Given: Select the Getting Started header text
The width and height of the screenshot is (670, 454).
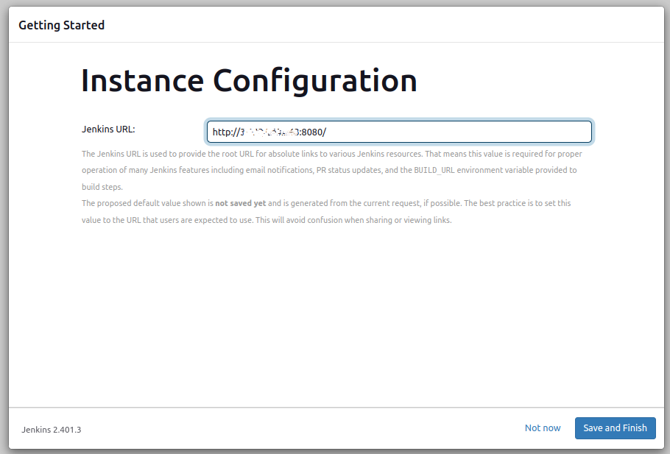Looking at the screenshot, I should (62, 24).
